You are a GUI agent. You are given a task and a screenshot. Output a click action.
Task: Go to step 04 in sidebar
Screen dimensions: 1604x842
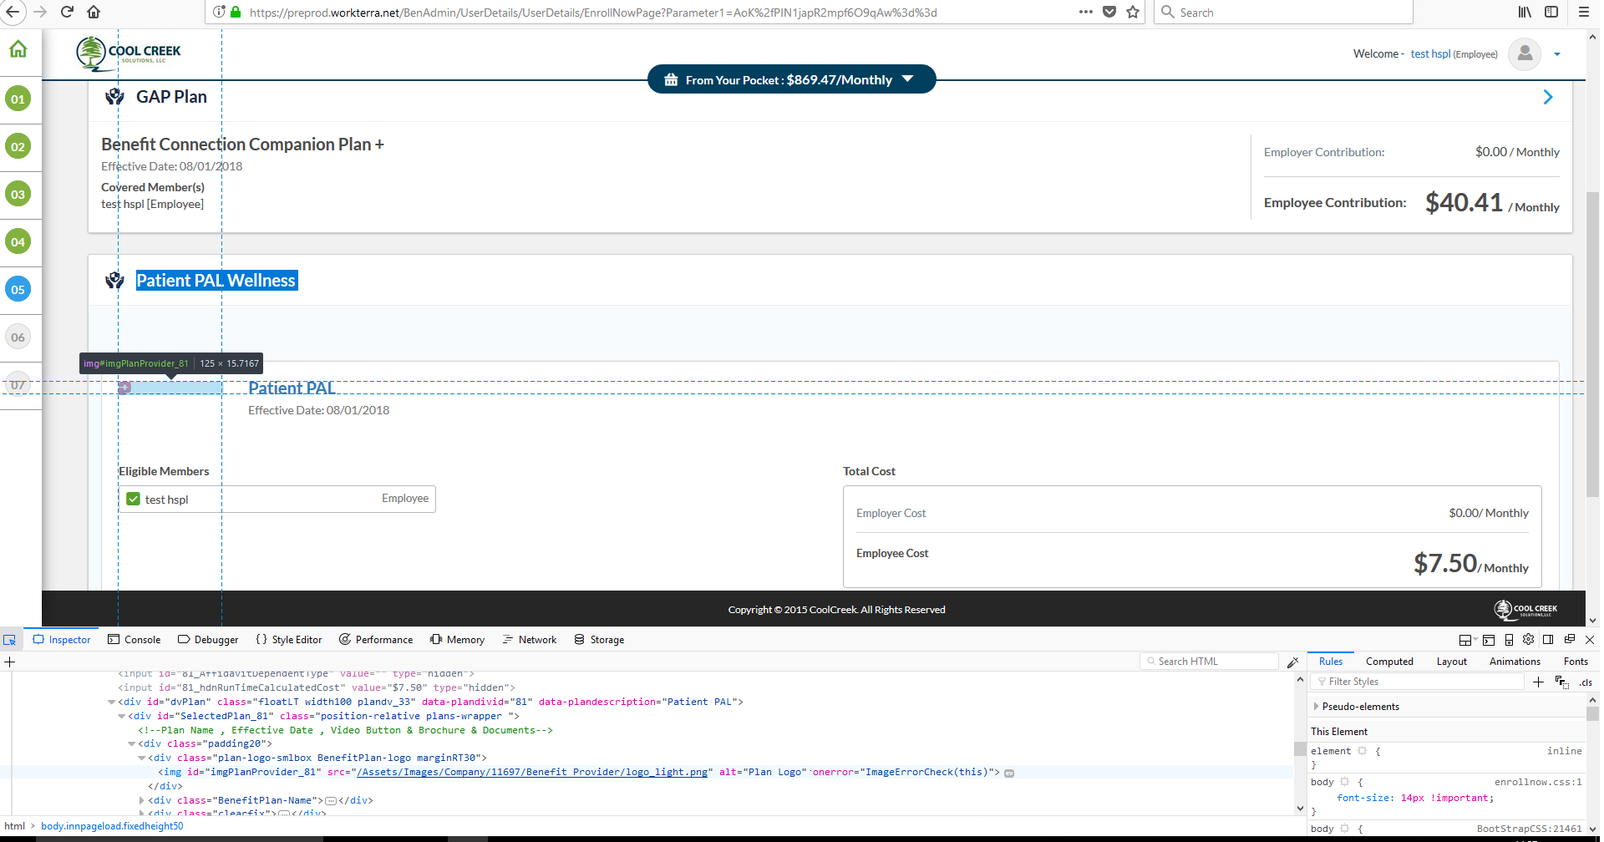(18, 241)
